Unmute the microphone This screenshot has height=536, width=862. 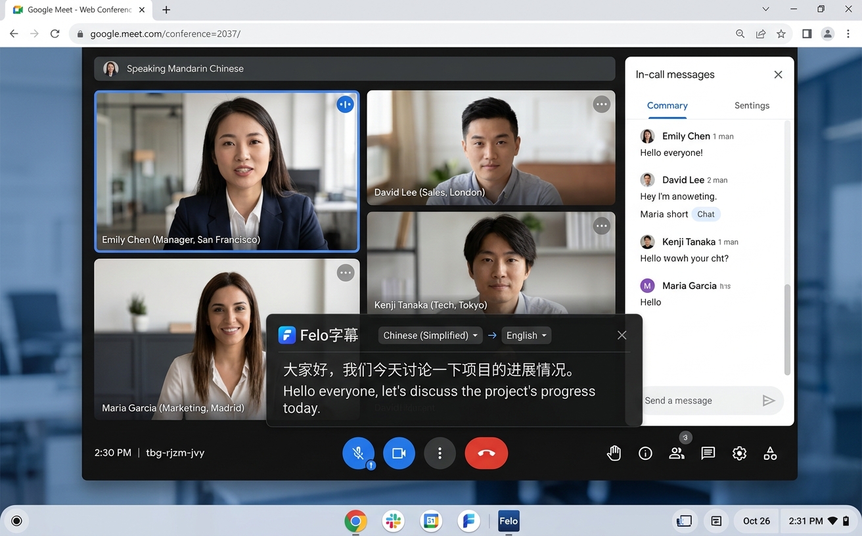[x=358, y=453]
